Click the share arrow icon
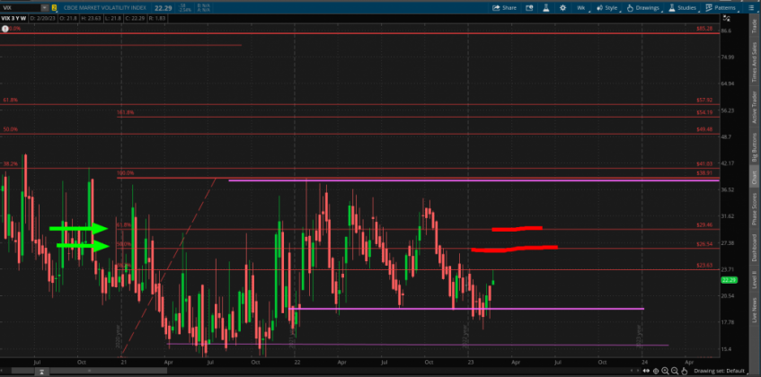The width and height of the screenshot is (761, 377). (496, 8)
